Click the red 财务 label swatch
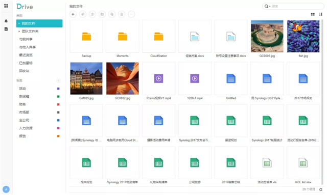Viewport: 327px width, 195px height. tap(58, 104)
